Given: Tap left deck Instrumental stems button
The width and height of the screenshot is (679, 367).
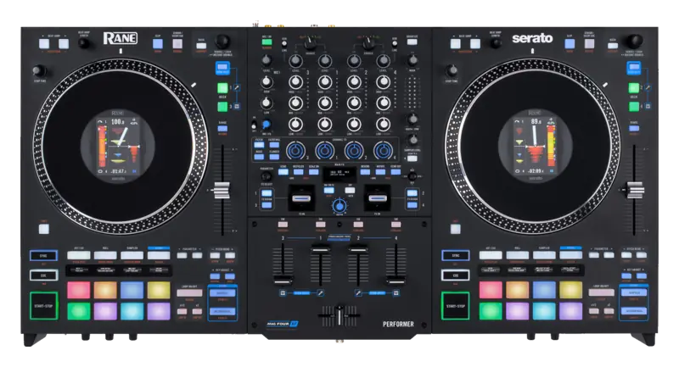Looking at the screenshot, I should [222, 311].
